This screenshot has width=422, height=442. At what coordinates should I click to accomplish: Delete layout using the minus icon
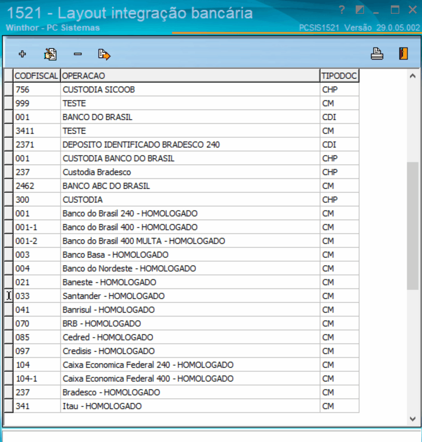78,54
